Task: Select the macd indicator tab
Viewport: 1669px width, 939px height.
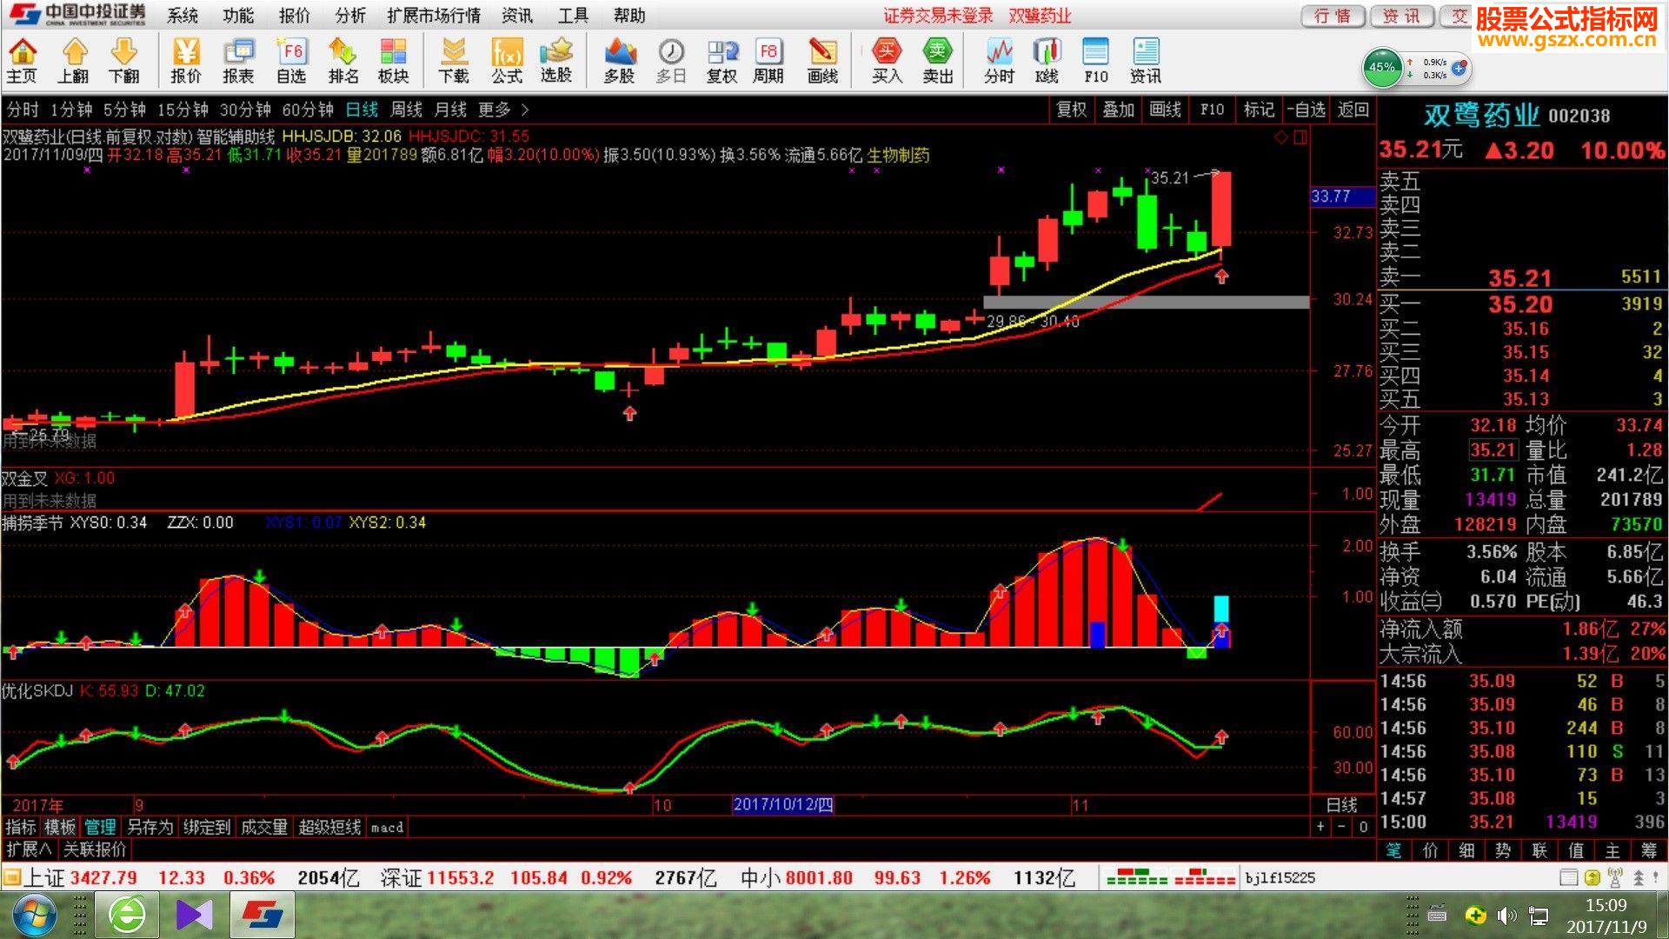Action: (387, 827)
